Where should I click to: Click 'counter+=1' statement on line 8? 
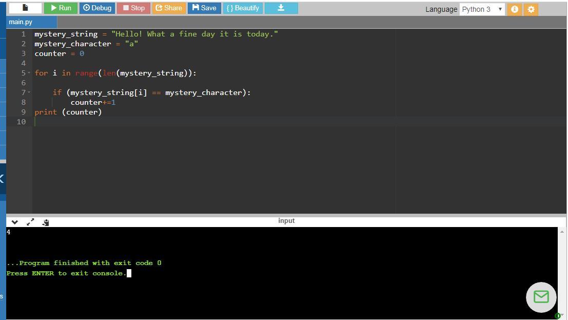tap(93, 102)
